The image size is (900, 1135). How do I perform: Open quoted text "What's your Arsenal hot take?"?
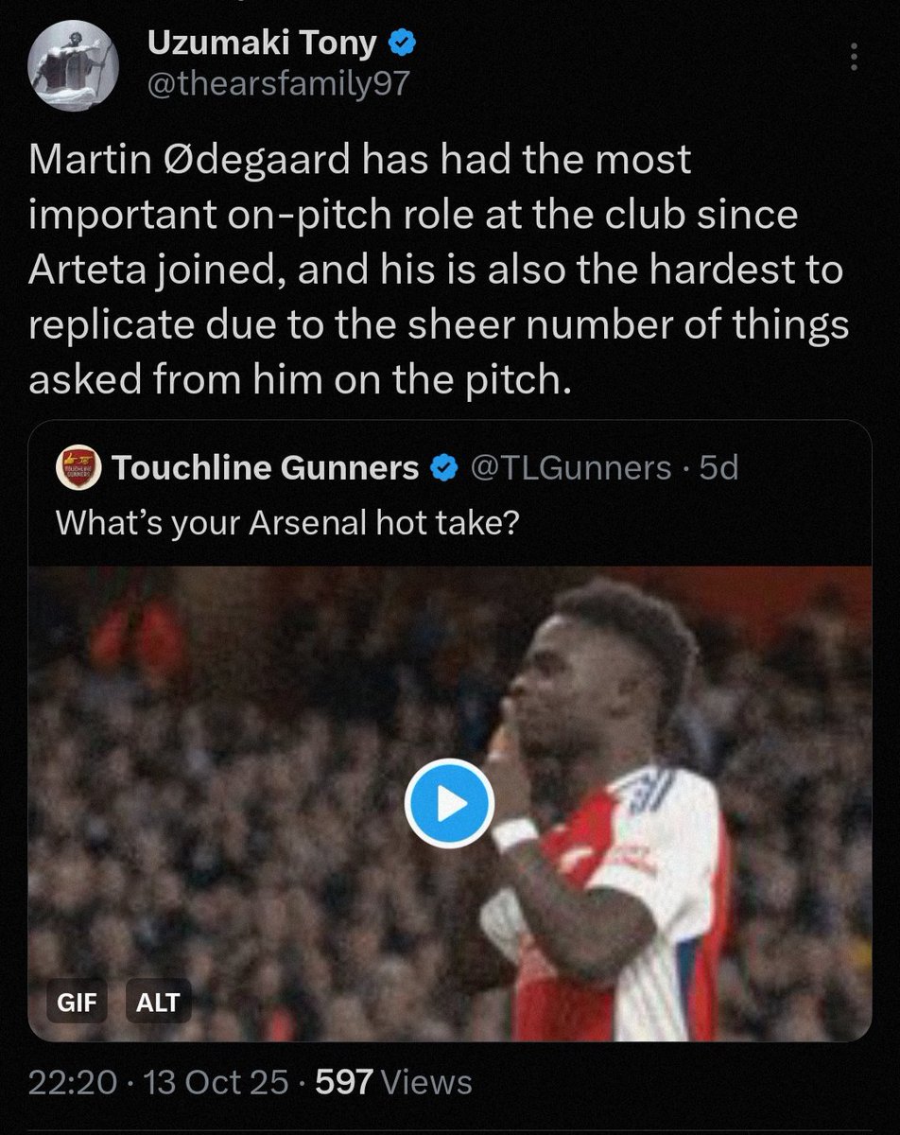(286, 522)
